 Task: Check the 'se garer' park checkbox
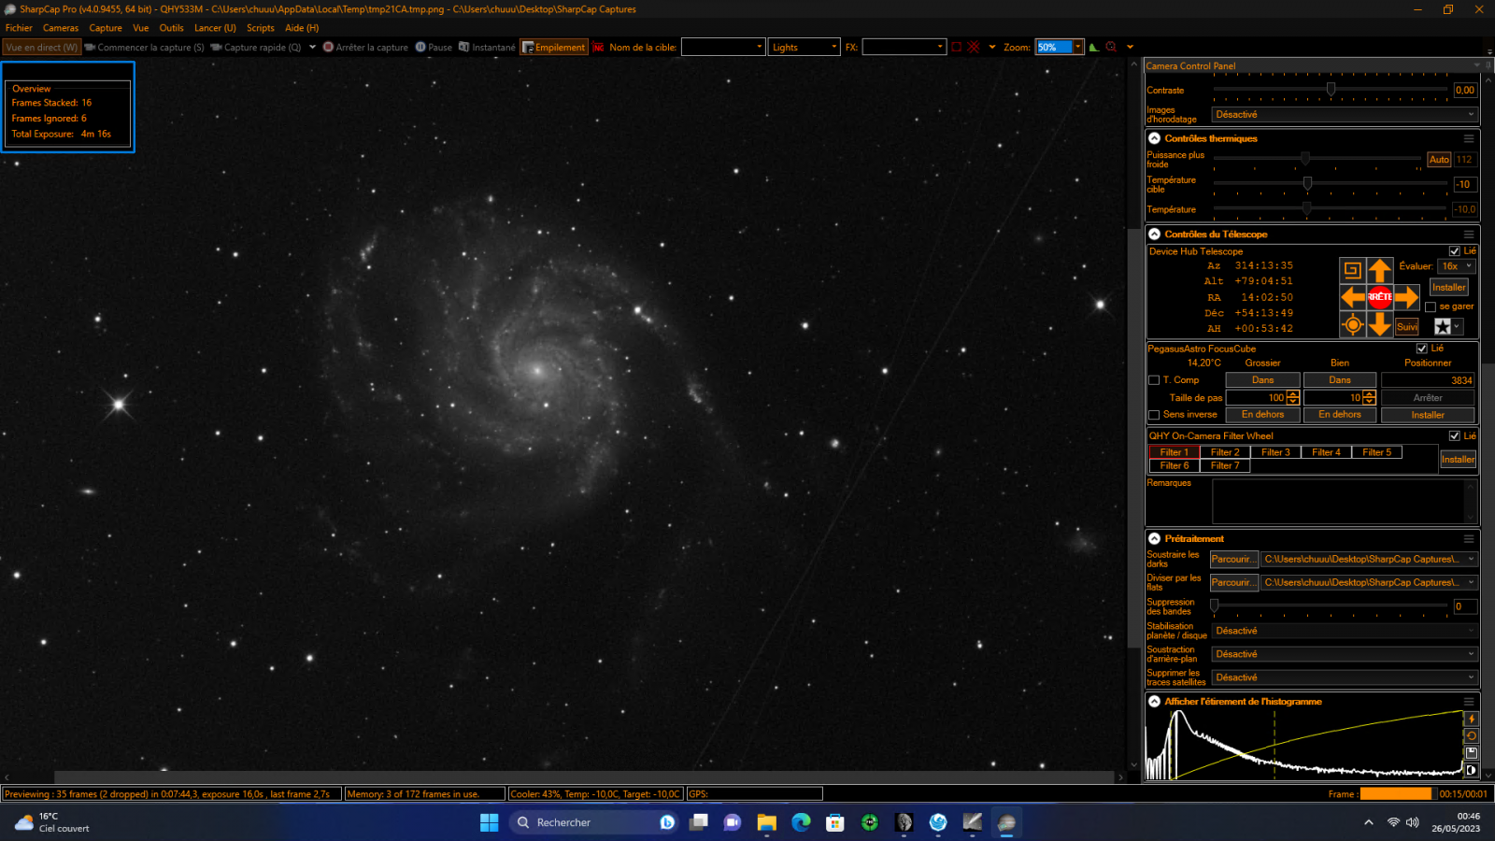[x=1430, y=306]
